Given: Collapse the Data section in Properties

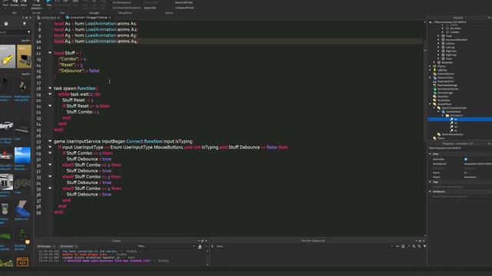Looking at the screenshot, I should point(430,154).
